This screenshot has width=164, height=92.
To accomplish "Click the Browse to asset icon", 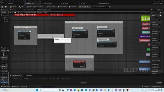I will [x=6, y=7].
